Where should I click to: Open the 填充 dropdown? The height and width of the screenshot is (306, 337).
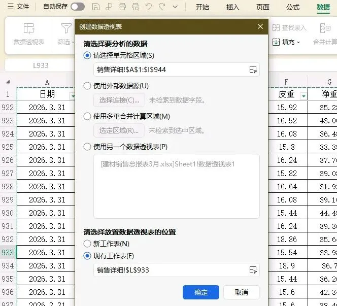tap(286, 42)
